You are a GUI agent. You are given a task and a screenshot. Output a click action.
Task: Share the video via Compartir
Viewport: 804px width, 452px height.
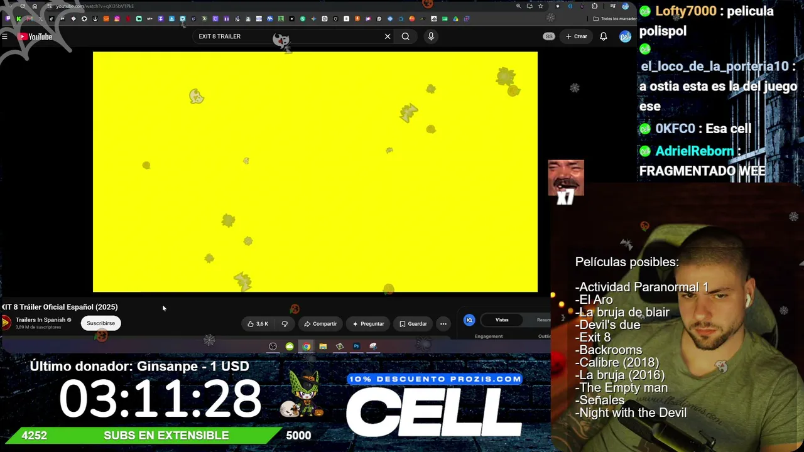320,324
